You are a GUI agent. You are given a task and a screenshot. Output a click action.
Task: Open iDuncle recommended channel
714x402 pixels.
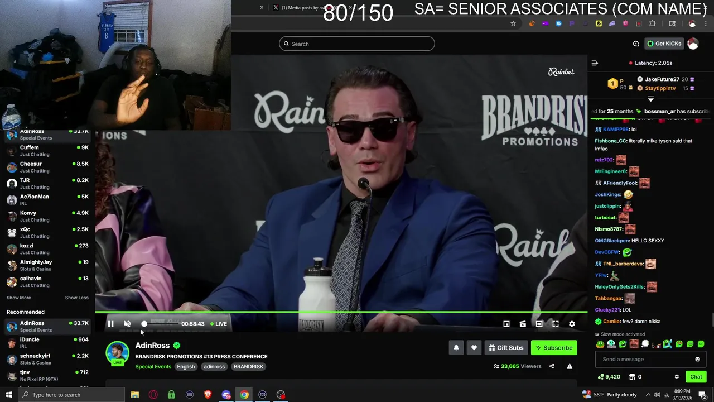tap(47, 343)
